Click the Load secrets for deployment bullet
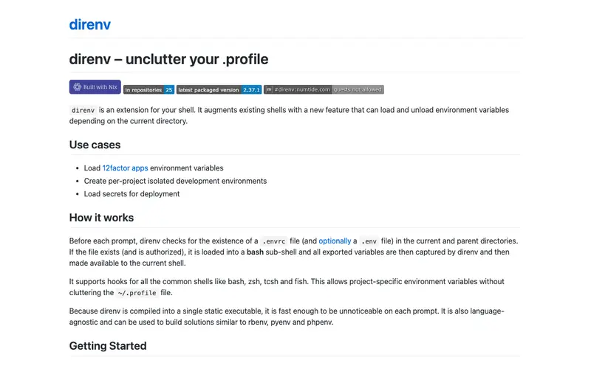 click(132, 194)
